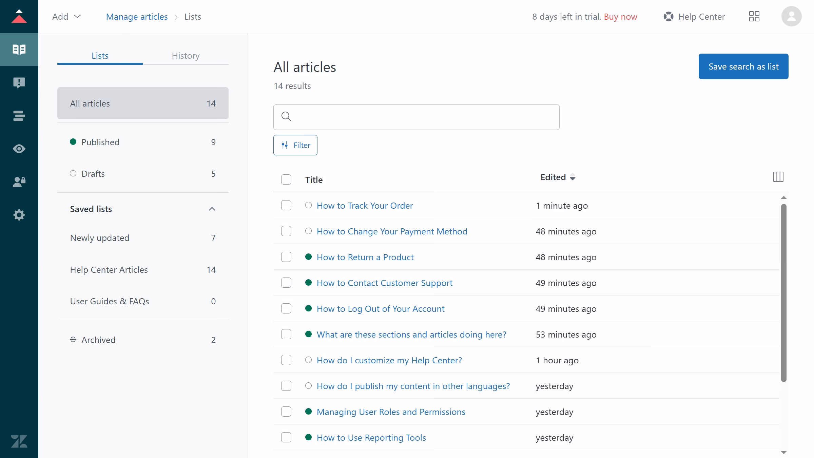Open Managing User Roles and Permissions article
Screen dimensions: 814x458
click(x=391, y=412)
